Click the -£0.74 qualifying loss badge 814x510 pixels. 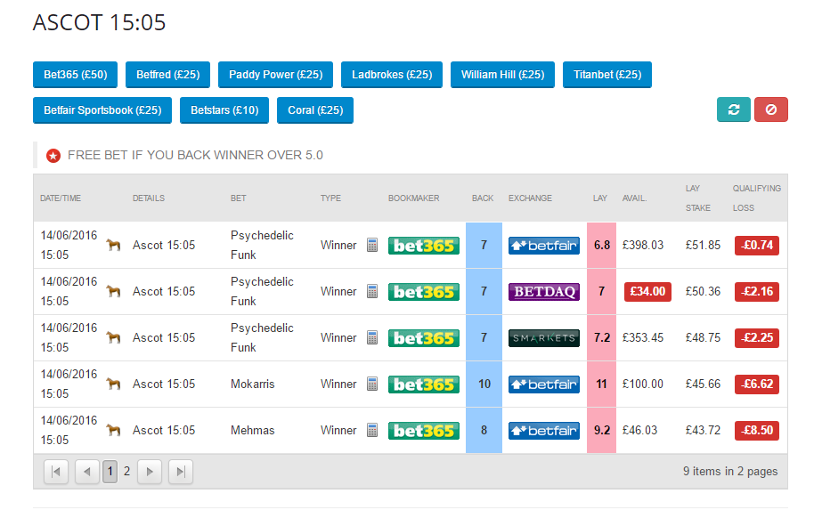tap(757, 245)
